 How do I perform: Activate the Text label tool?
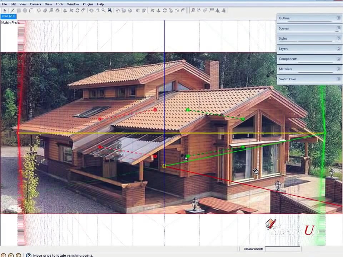point(211,10)
